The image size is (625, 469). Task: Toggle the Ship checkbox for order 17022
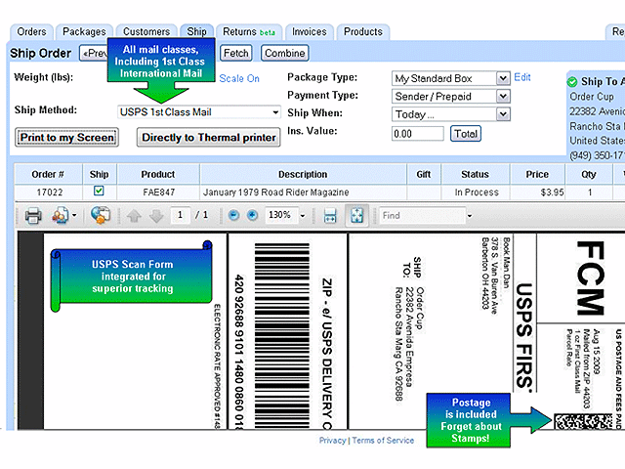click(x=98, y=192)
